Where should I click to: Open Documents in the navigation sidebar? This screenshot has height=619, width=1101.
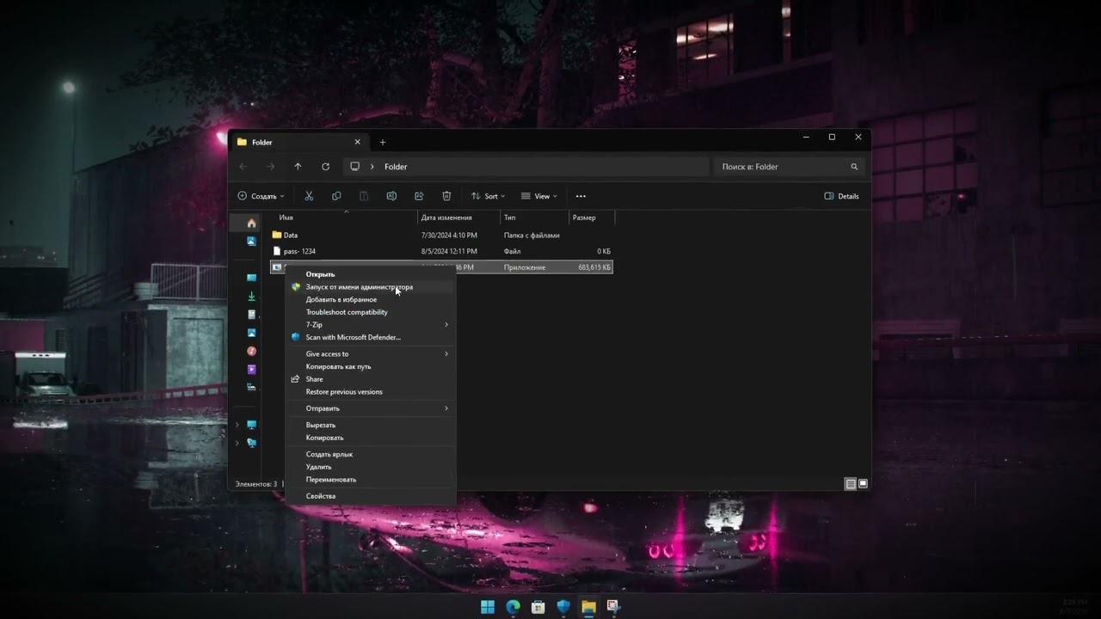click(251, 314)
